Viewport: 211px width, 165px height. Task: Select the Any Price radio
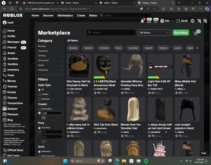(39, 128)
